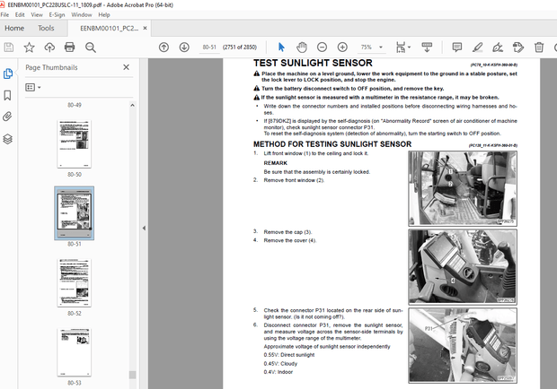557x389 pixels.
Task: Open the Help menu
Action: point(104,15)
